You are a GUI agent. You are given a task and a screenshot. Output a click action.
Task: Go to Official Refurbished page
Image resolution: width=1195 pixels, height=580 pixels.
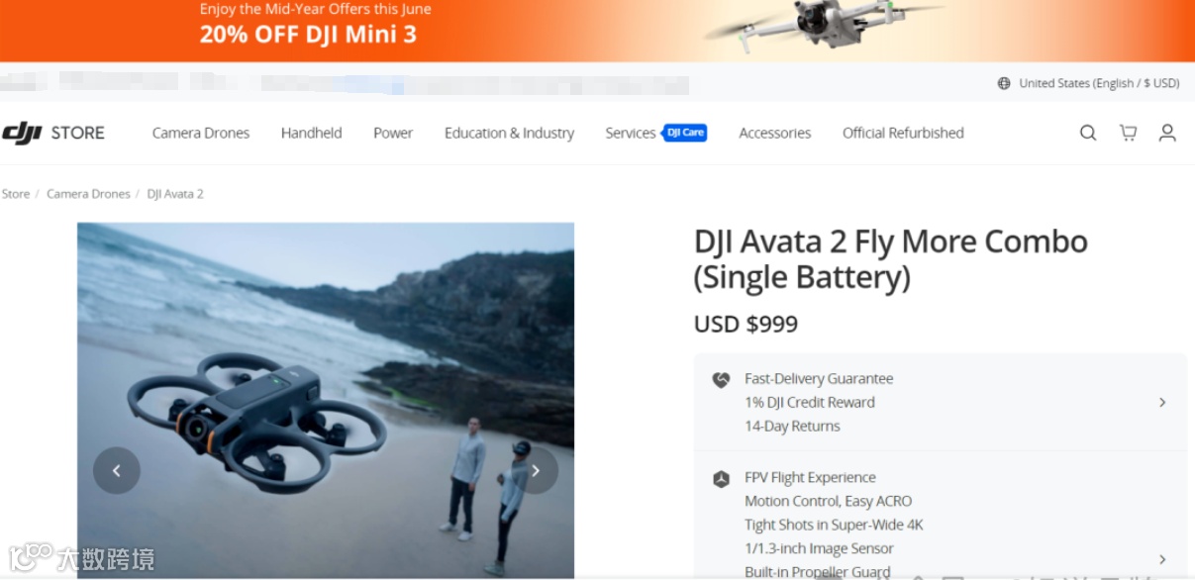(903, 133)
